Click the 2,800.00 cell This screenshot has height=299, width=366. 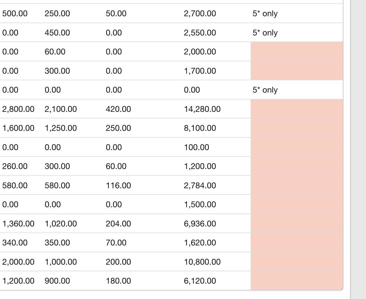coord(18,109)
